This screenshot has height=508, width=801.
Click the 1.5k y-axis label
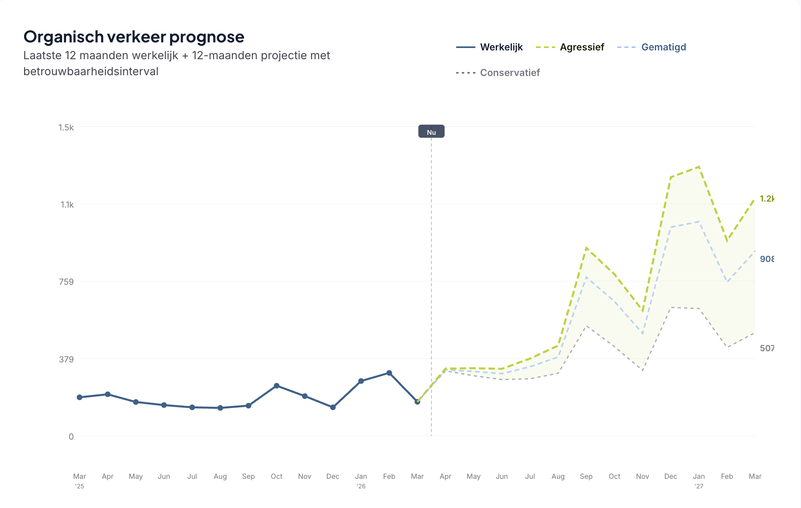(x=66, y=128)
